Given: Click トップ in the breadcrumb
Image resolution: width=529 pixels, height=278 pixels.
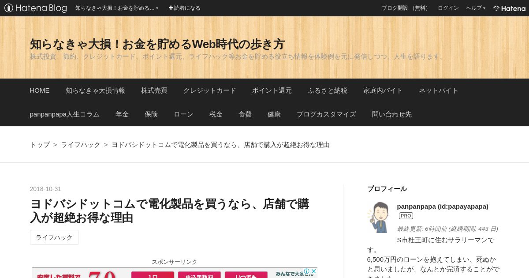Looking at the screenshot, I should click(40, 145).
